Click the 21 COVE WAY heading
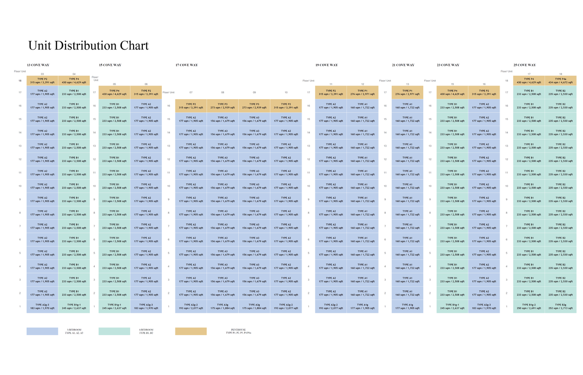Screen dimensions: 583x375 pyautogui.click(x=403, y=65)
